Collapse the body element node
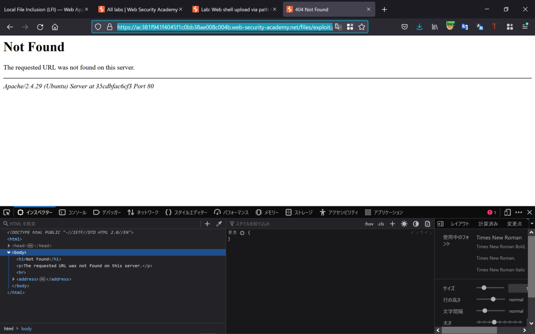Image resolution: width=535 pixels, height=334 pixels. [9, 253]
